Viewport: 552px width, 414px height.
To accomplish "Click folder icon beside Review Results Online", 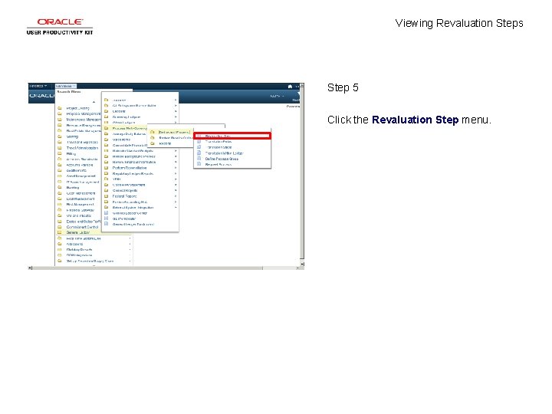I will click(153, 138).
